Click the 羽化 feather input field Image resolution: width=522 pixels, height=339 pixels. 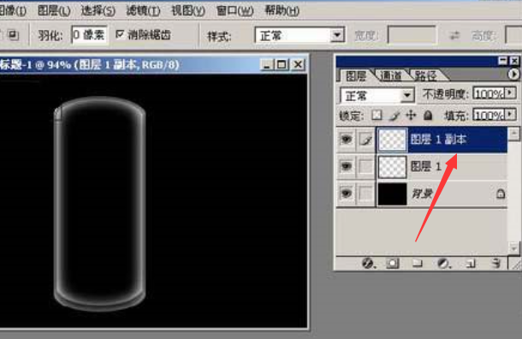pos(89,34)
